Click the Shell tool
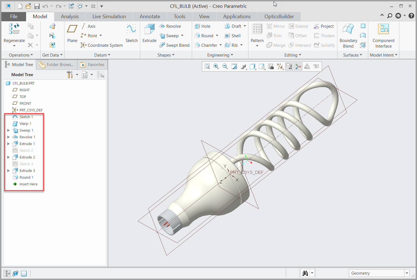The image size is (417, 280). (232, 36)
